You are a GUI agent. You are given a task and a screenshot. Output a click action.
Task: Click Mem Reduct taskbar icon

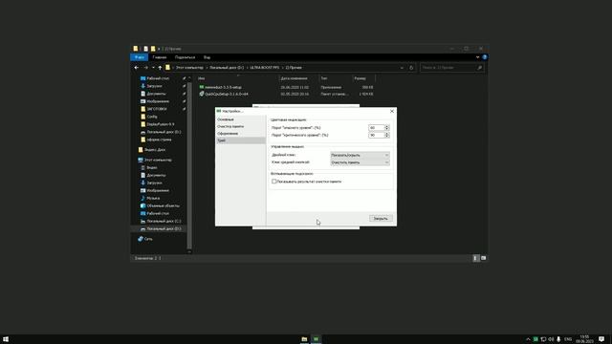point(316,339)
